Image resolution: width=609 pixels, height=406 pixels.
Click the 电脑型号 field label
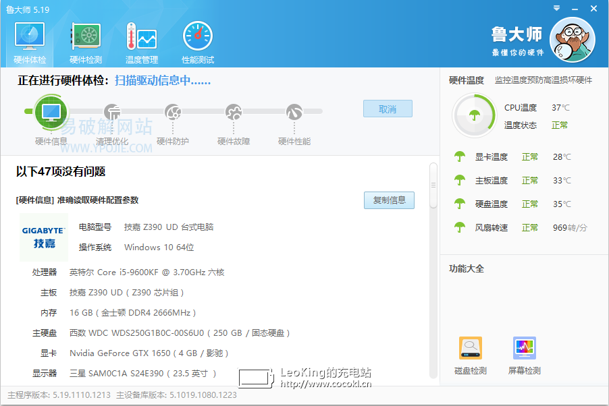tap(95, 227)
